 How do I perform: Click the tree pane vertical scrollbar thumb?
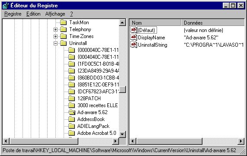(122, 89)
